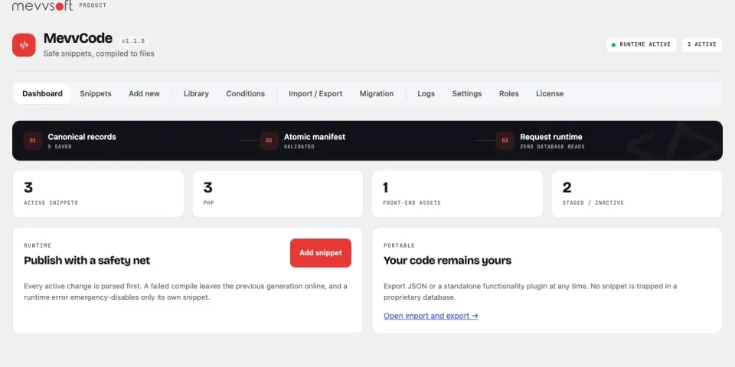Click the 01 step badge for Canonical records

[33, 141]
